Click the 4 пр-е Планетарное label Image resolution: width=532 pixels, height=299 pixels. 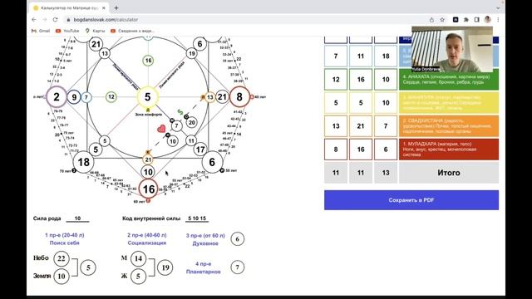(203, 267)
